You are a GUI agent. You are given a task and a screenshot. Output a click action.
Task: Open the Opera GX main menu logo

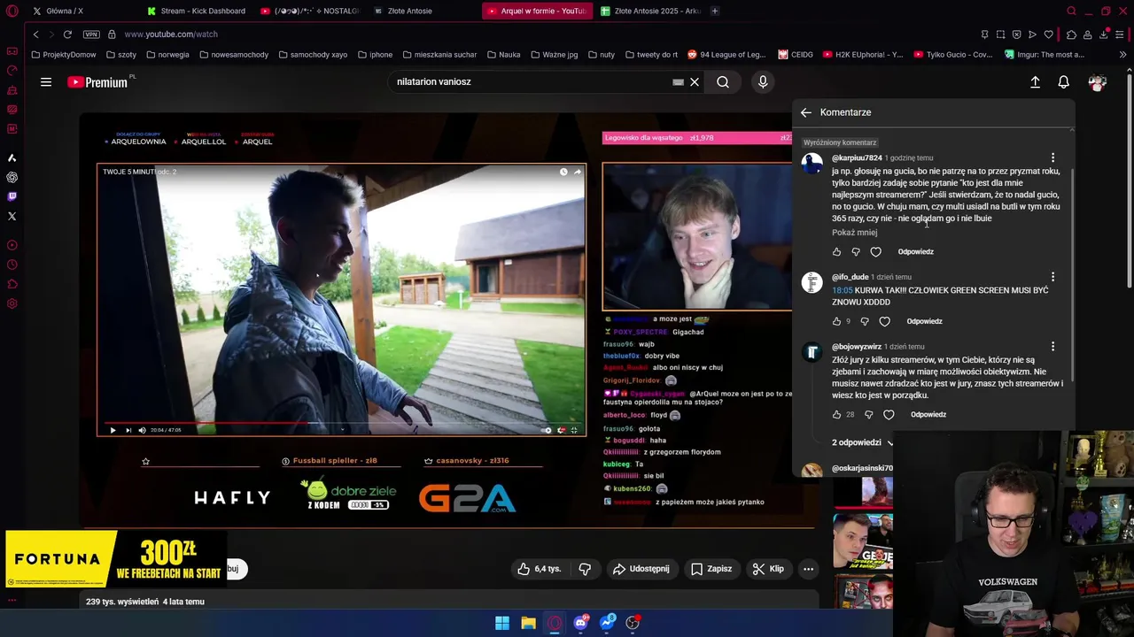(x=12, y=11)
